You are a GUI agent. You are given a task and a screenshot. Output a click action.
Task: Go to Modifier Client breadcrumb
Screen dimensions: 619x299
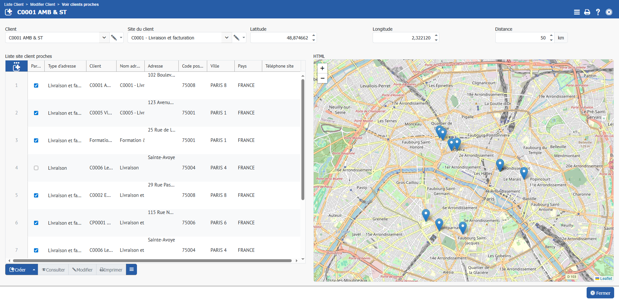point(43,5)
